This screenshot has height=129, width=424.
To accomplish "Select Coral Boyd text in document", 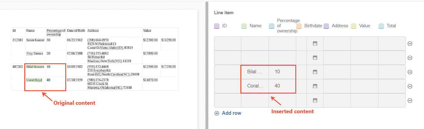I will click(x=34, y=80).
